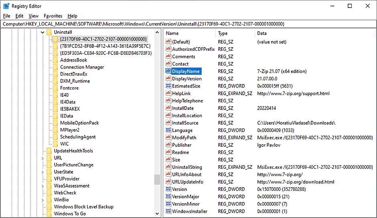Click the MPlayer2 key folder icon

pyautogui.click(x=55, y=130)
